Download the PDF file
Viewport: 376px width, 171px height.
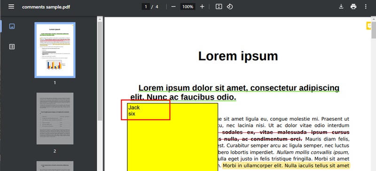click(341, 7)
